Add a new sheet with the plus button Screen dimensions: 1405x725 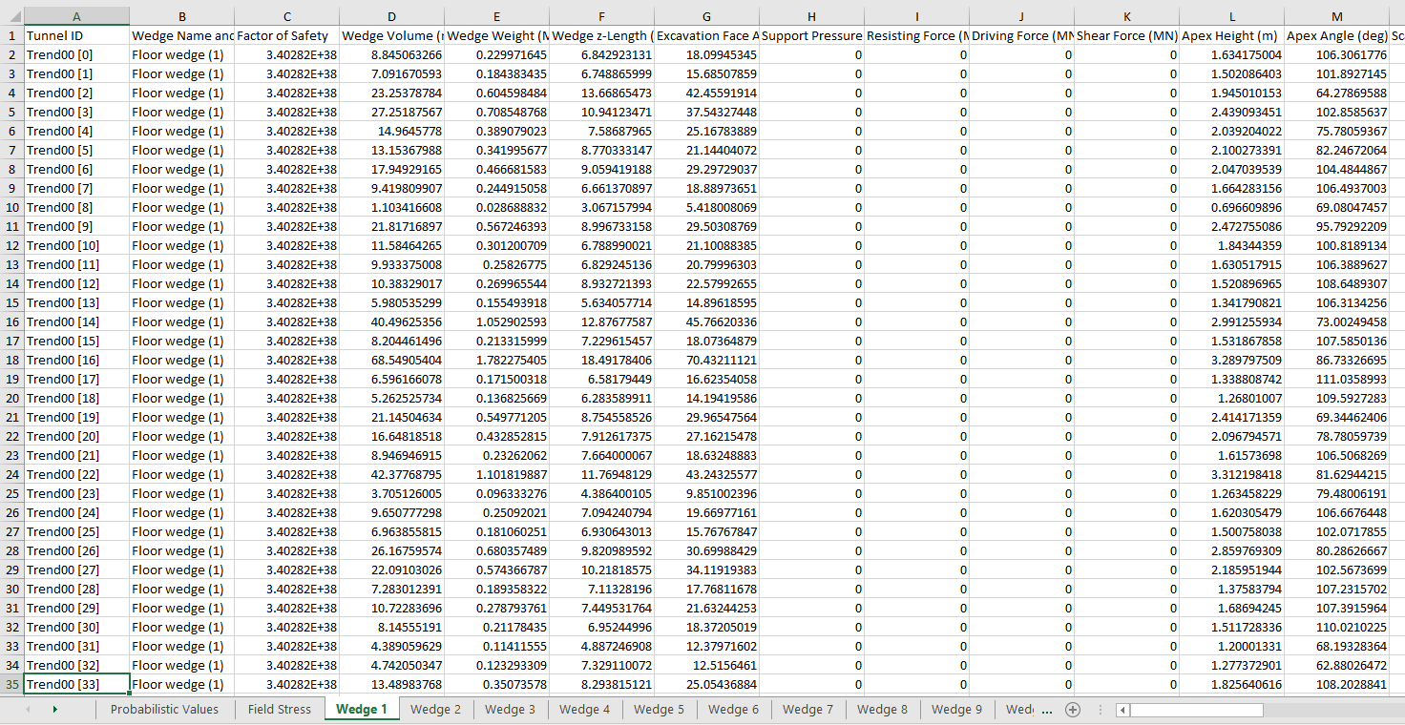[1072, 710]
